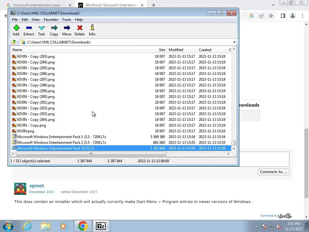Click the Delete toolbar icon
This screenshot has height=232, width=309.
[x=80, y=30]
